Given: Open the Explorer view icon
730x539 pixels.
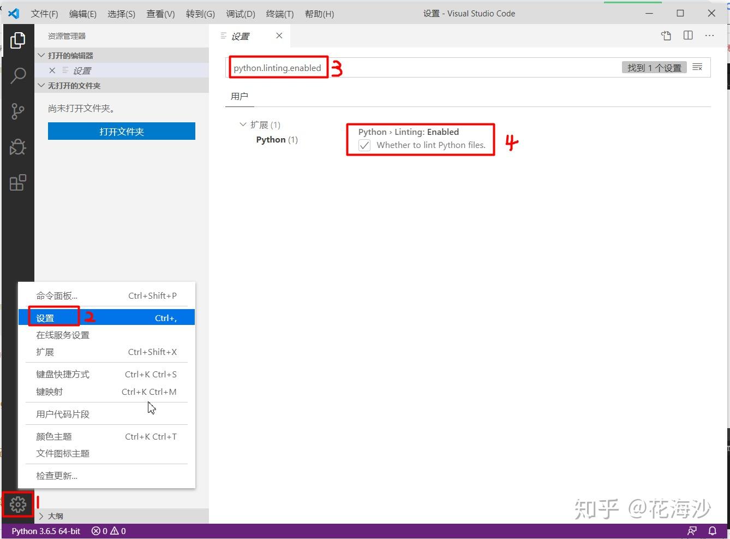Looking at the screenshot, I should click(18, 40).
